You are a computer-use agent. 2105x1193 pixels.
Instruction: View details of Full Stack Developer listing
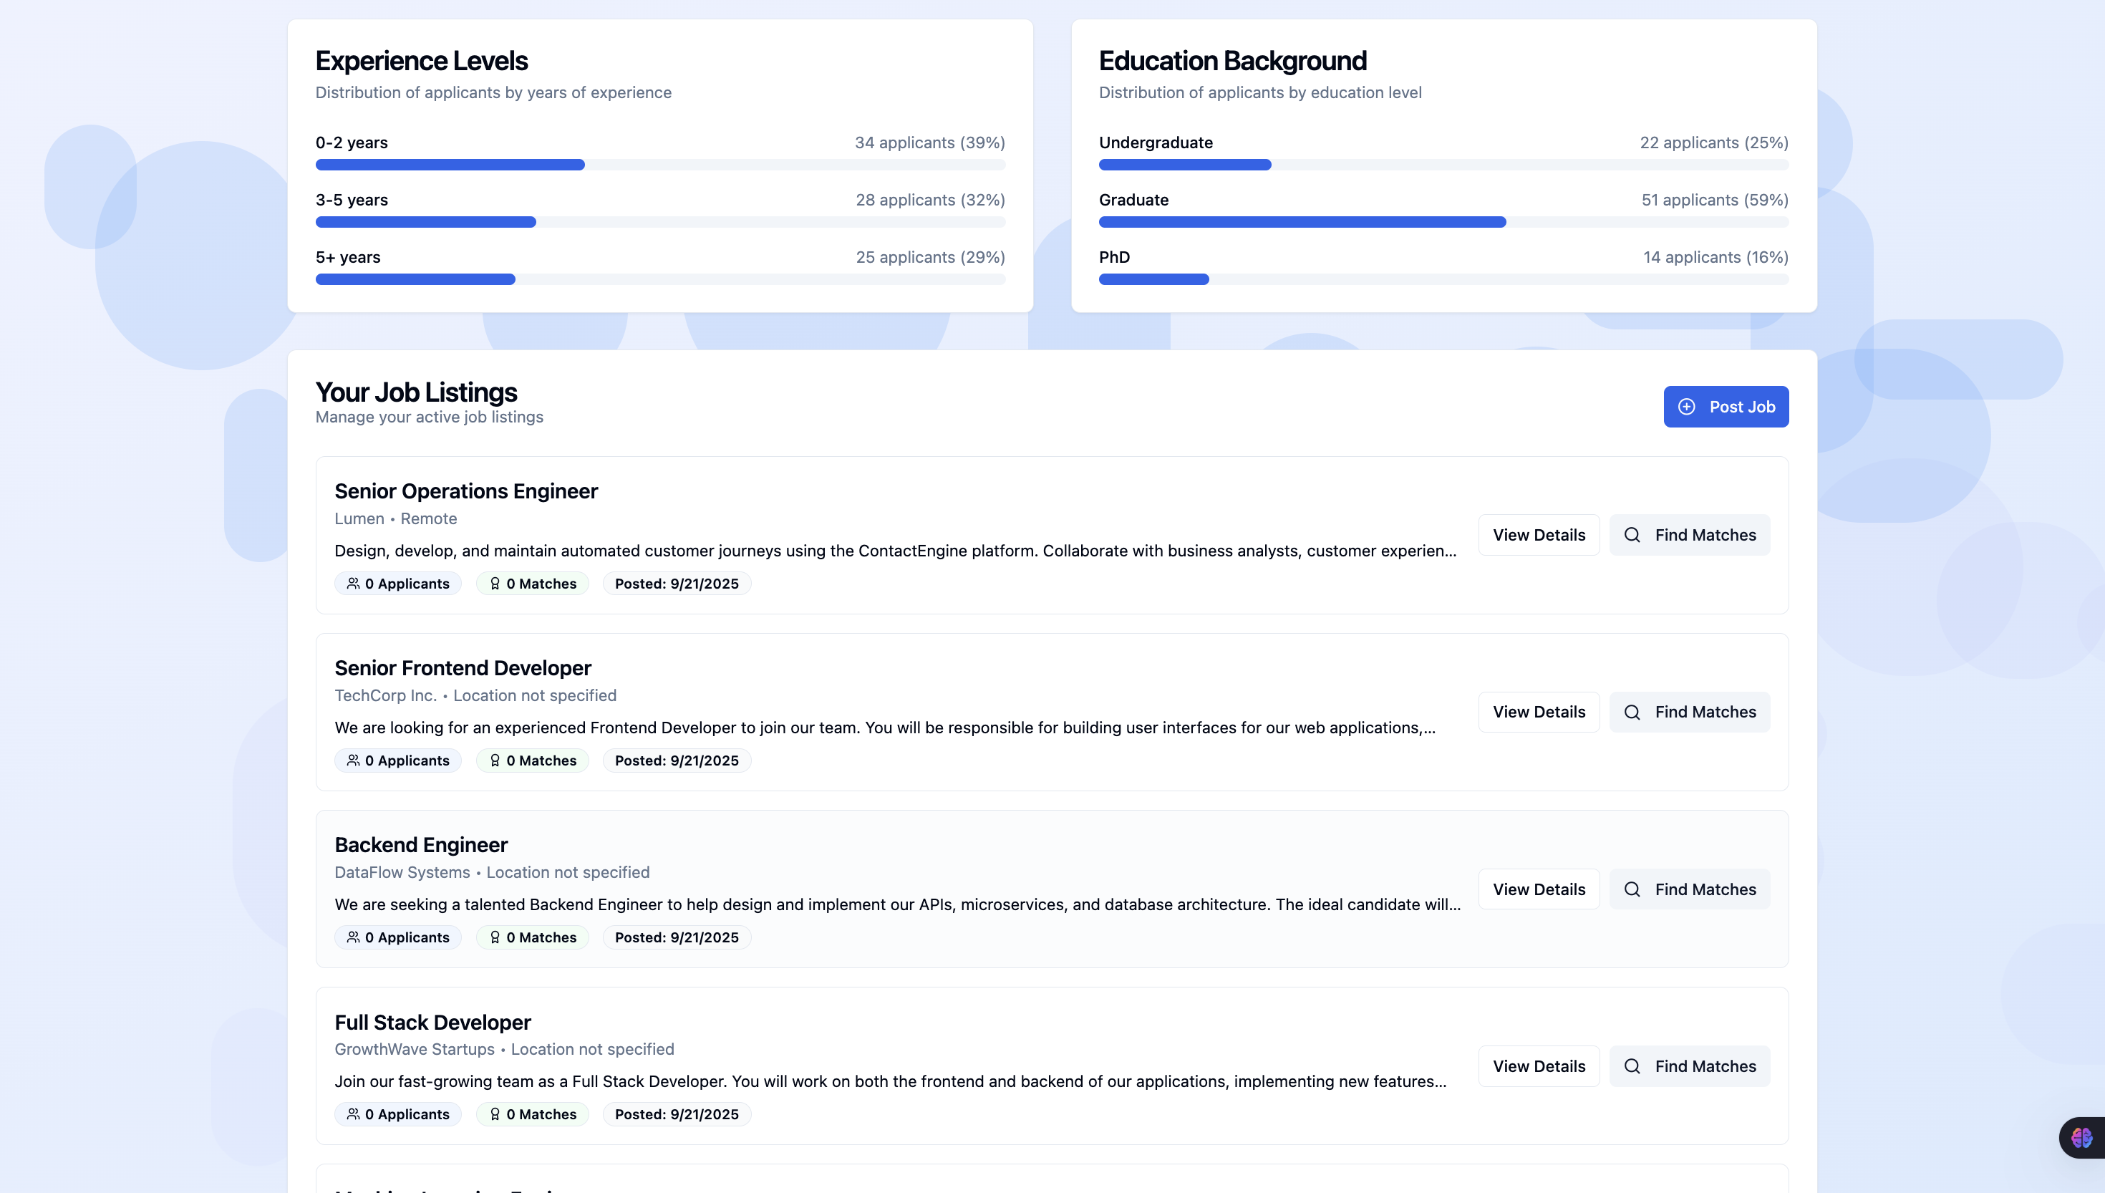point(1538,1066)
